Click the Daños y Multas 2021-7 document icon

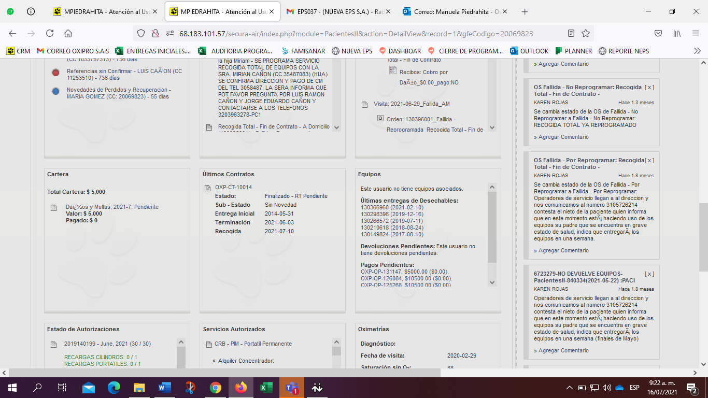click(x=53, y=207)
